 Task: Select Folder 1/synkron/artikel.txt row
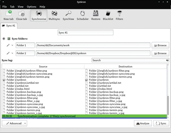coord(43,83)
